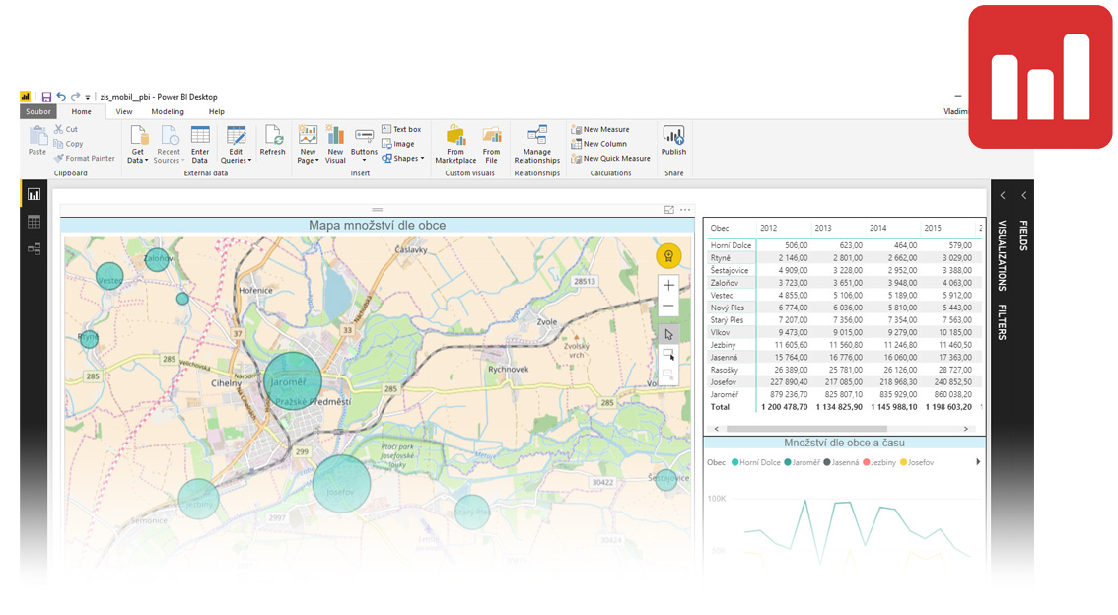The image size is (1118, 615).
Task: Show more legend items with the arrow
Action: coord(978,462)
